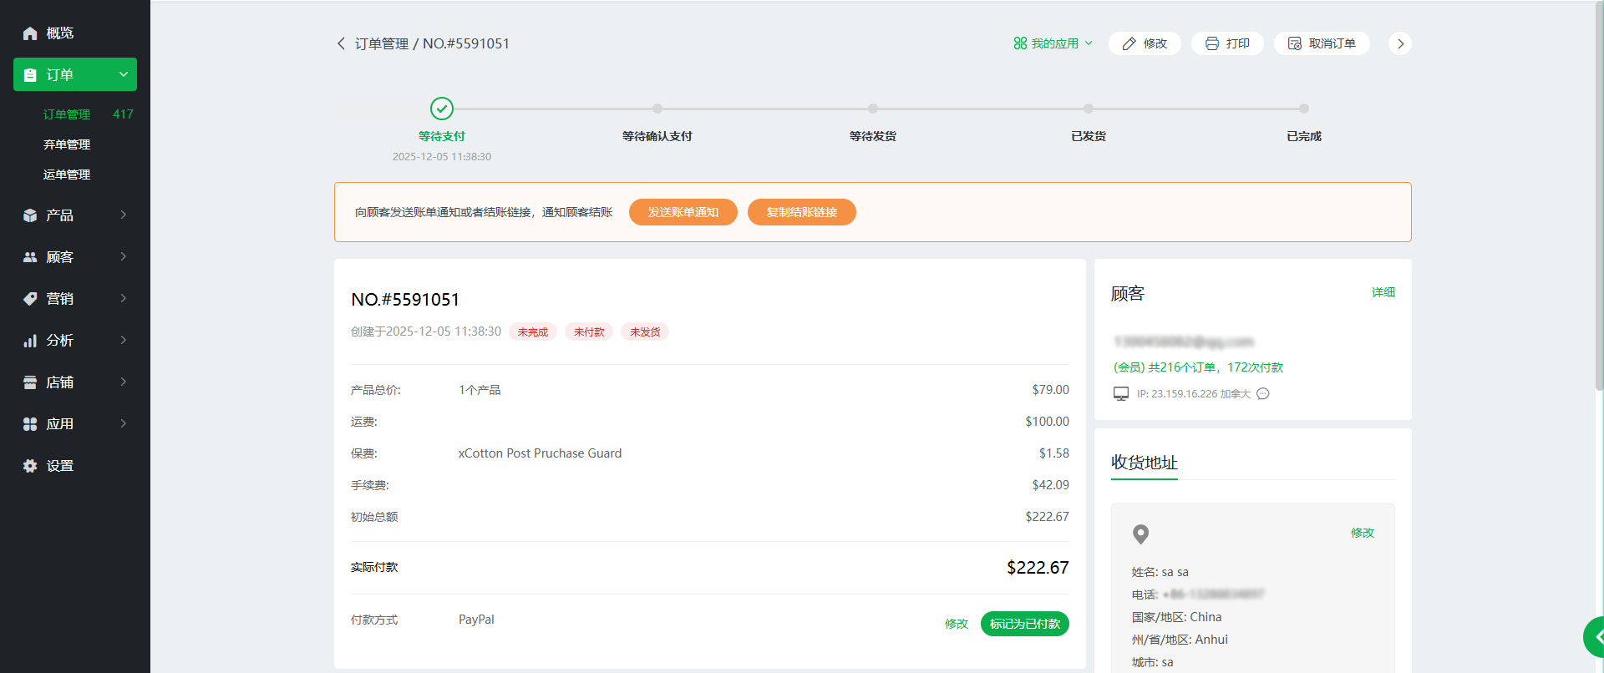
Task: Click the comment bubble icon beside IP address
Action: click(x=1263, y=394)
